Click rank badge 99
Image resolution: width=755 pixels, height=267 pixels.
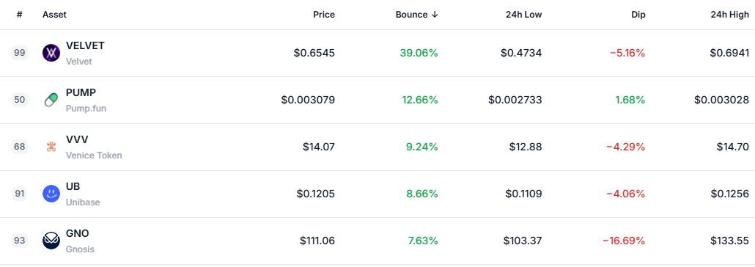(20, 53)
